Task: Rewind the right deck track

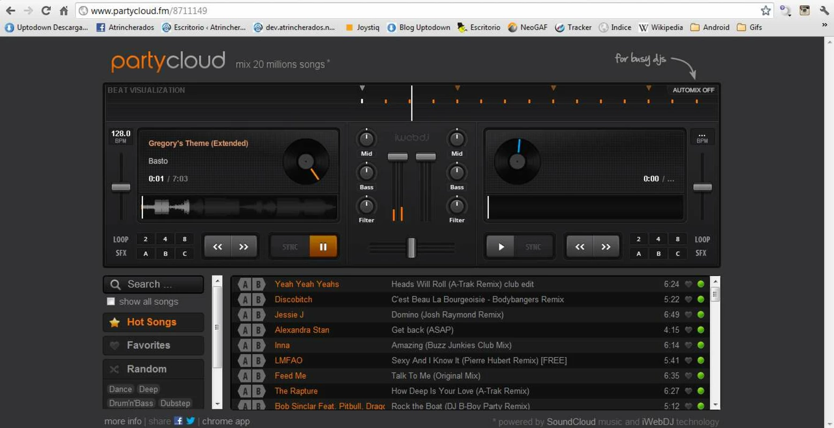Action: (580, 247)
